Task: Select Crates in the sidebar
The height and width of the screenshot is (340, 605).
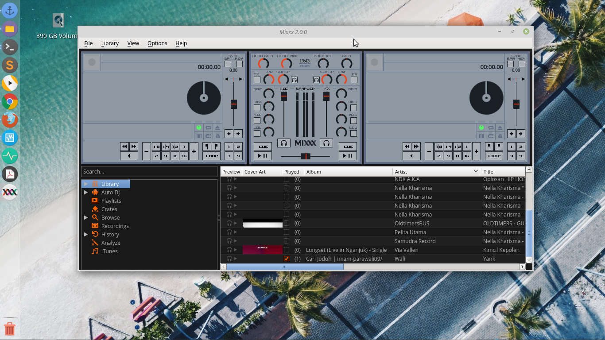Action: pyautogui.click(x=109, y=209)
